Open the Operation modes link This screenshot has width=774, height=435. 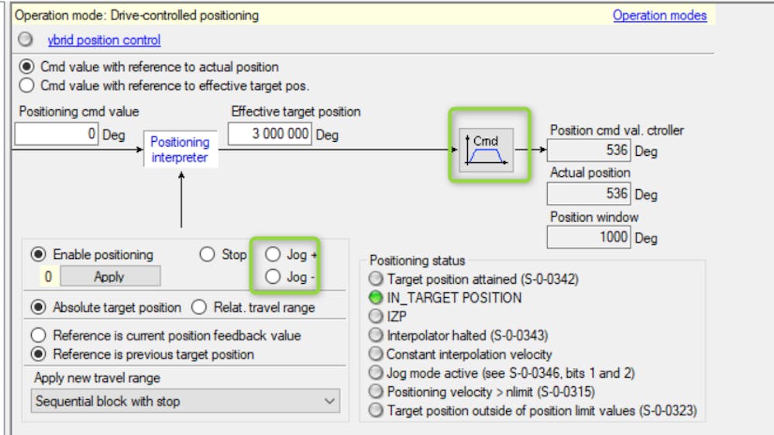pyautogui.click(x=659, y=15)
